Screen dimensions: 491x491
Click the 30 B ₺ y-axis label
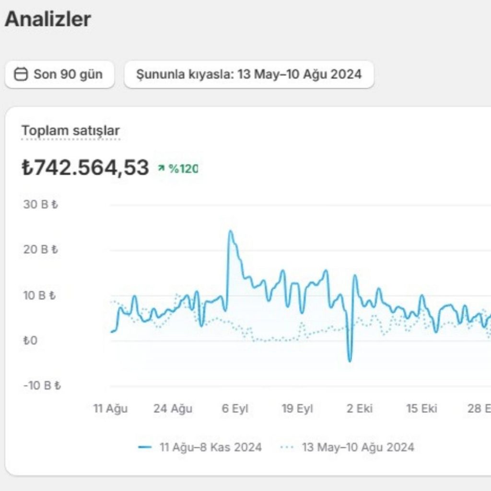pos(40,205)
